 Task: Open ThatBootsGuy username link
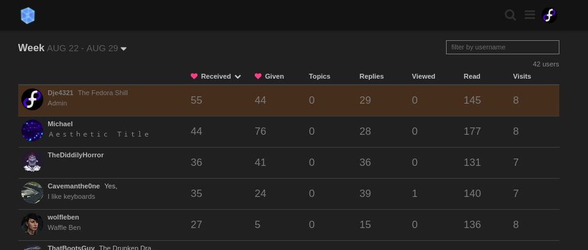[x=71, y=248]
